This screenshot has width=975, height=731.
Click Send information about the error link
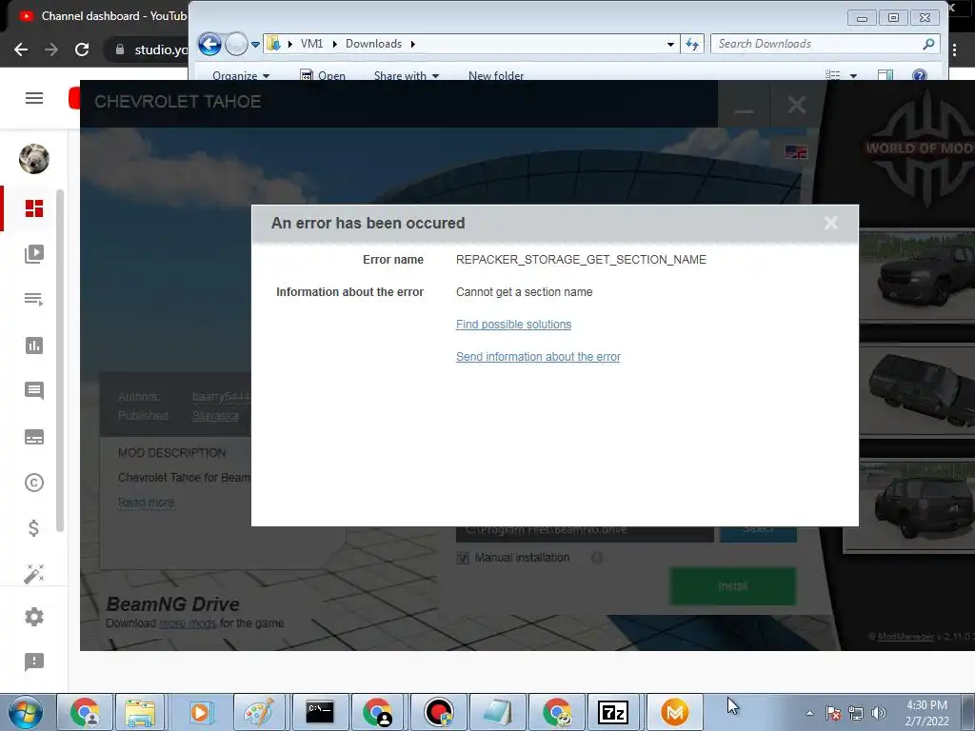coord(538,357)
